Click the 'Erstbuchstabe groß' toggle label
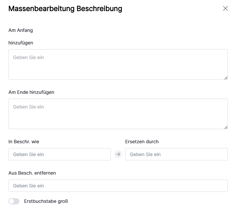 [x=46, y=201]
